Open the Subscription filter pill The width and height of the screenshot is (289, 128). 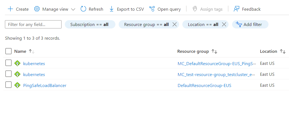[90, 24]
